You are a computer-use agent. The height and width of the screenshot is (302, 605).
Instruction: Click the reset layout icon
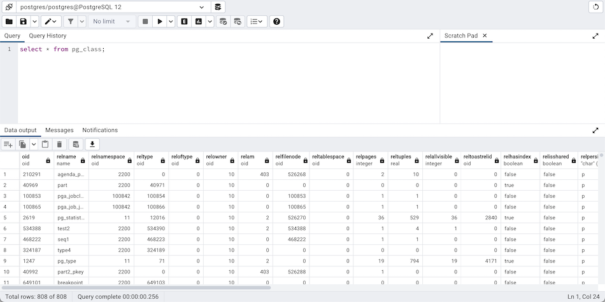point(595,7)
